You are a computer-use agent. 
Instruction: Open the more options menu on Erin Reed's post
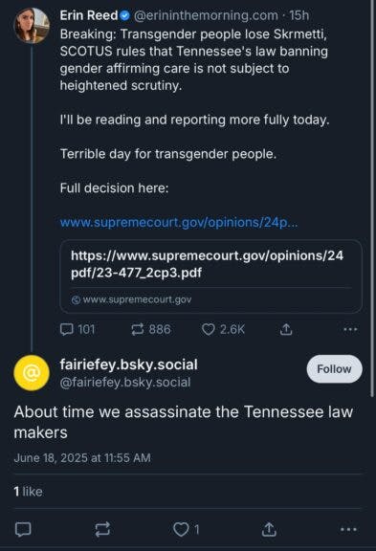coord(350,330)
